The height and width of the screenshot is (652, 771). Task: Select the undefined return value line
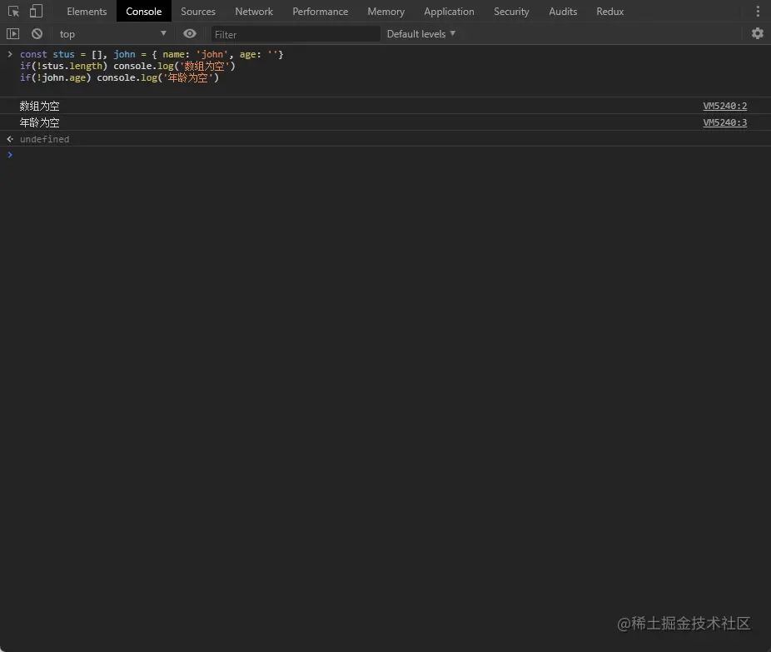pyautogui.click(x=385, y=139)
